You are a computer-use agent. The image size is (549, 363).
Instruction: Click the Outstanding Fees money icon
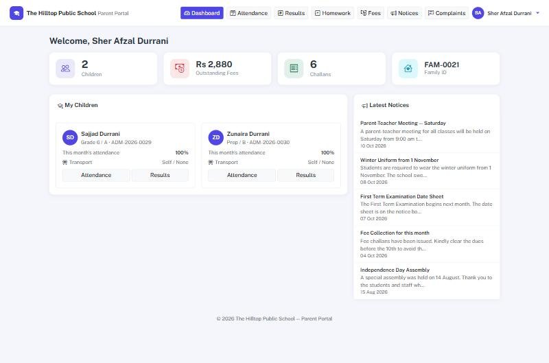(180, 68)
